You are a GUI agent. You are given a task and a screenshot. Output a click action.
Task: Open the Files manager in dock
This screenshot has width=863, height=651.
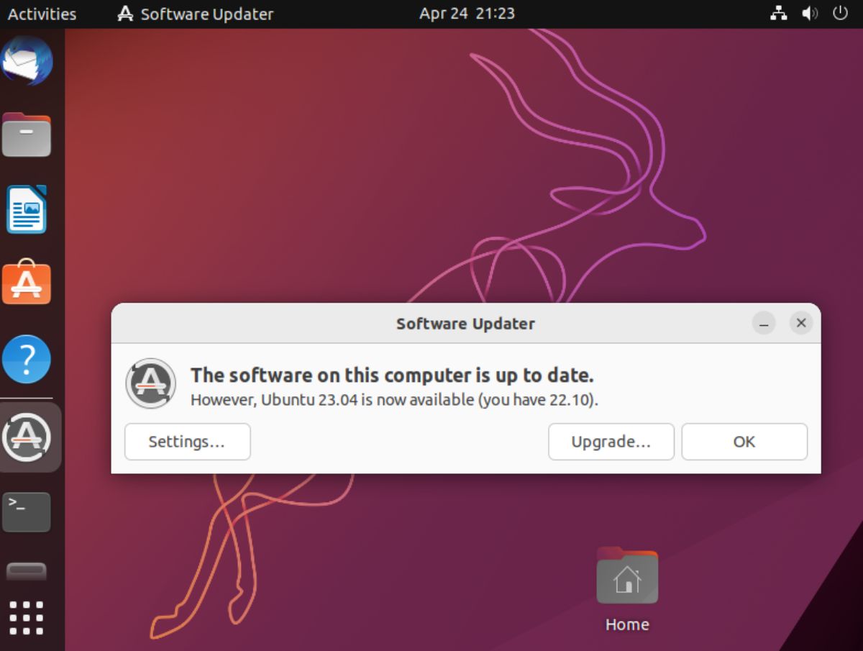[27, 135]
